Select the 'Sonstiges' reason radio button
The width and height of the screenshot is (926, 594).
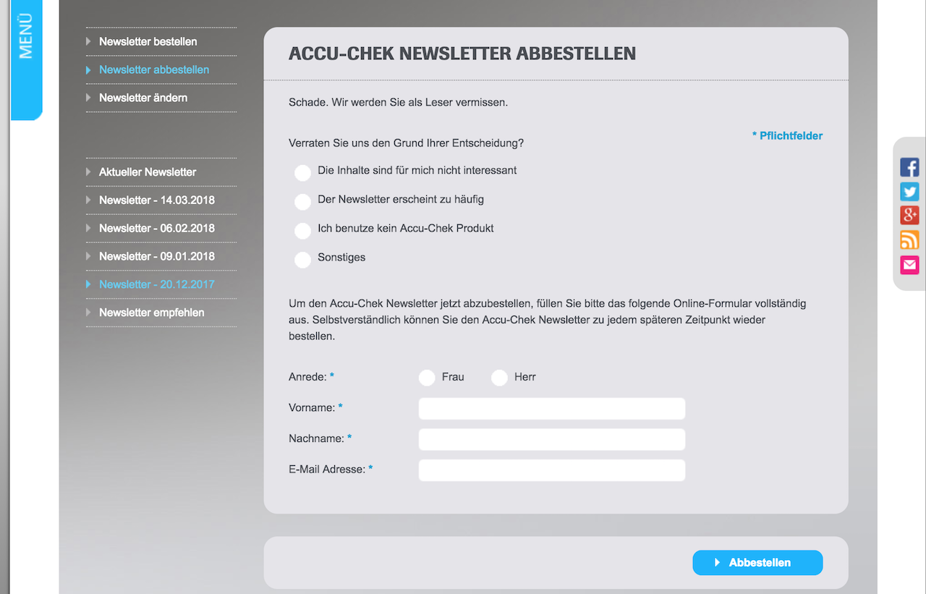point(302,260)
